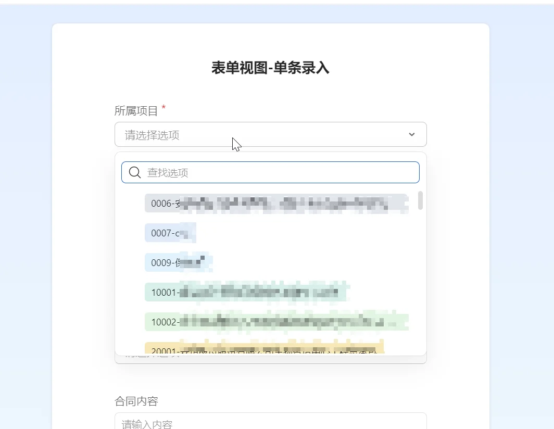Click the magnifier icon in search box
554x429 pixels.
pyautogui.click(x=135, y=172)
